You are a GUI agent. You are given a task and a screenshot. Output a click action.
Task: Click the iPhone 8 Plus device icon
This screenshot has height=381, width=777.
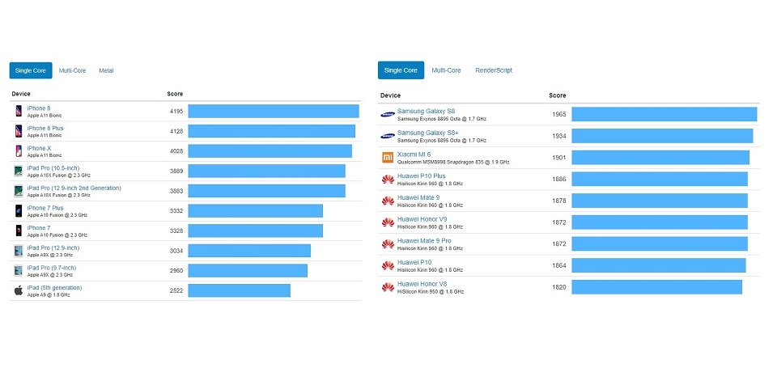pos(19,131)
